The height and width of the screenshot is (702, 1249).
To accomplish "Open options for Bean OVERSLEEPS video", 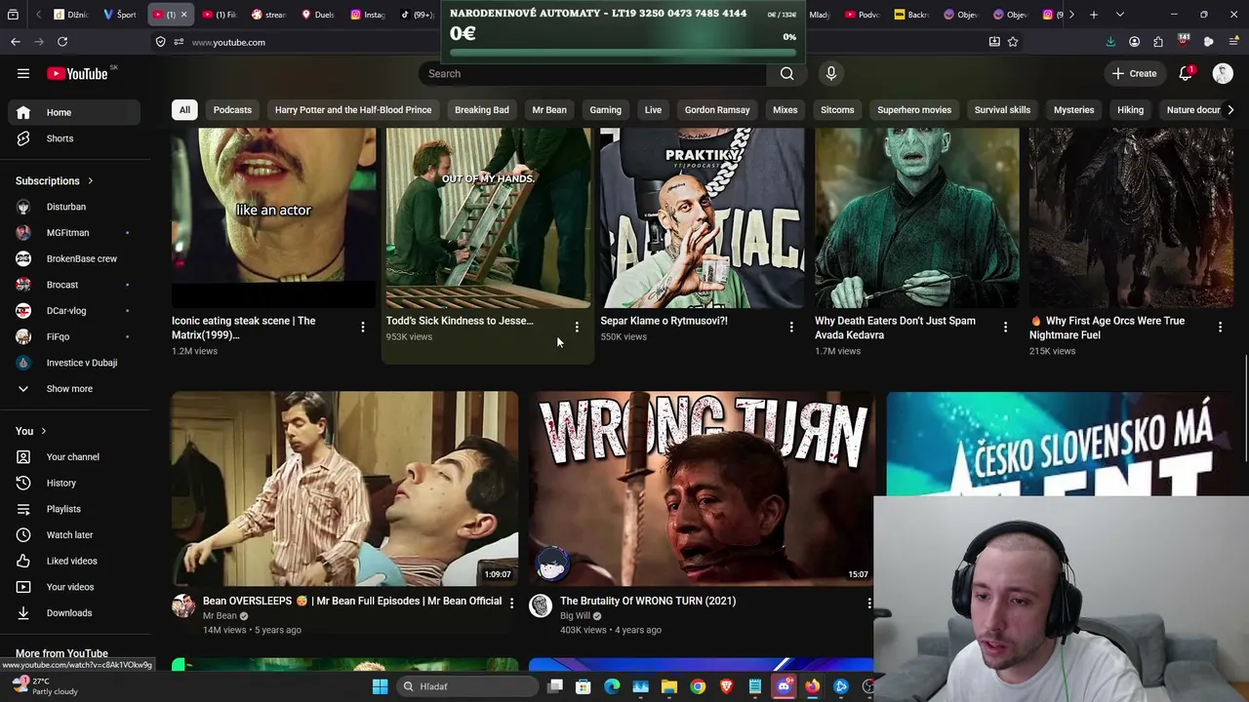I will (x=511, y=604).
